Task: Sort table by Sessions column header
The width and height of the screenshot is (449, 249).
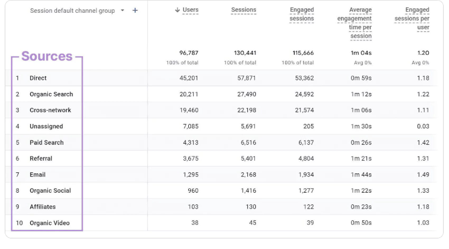Action: [x=244, y=10]
